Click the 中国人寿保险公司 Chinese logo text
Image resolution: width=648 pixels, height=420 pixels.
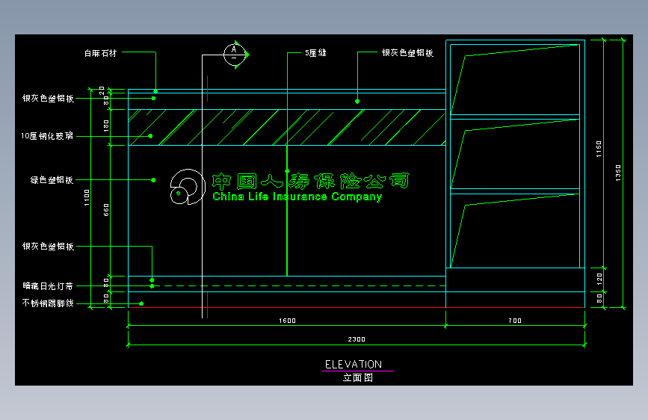tap(310, 181)
